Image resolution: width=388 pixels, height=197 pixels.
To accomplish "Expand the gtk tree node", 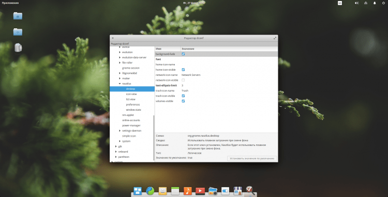I will click(x=116, y=146).
